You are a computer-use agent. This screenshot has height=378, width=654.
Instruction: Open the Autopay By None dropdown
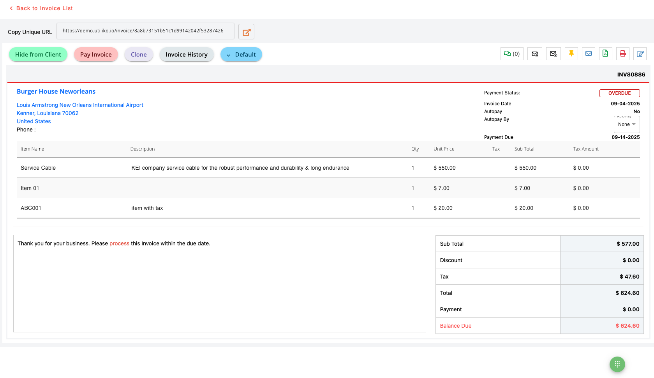click(626, 124)
